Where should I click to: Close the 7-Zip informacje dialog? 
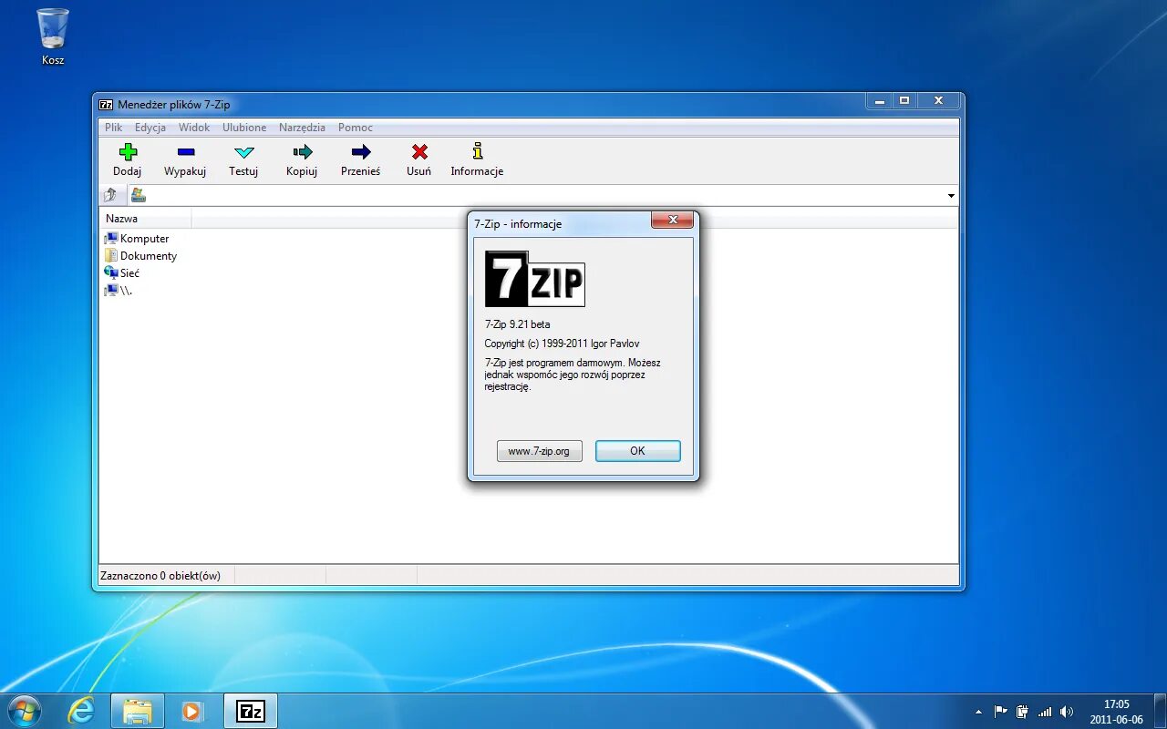(673, 221)
